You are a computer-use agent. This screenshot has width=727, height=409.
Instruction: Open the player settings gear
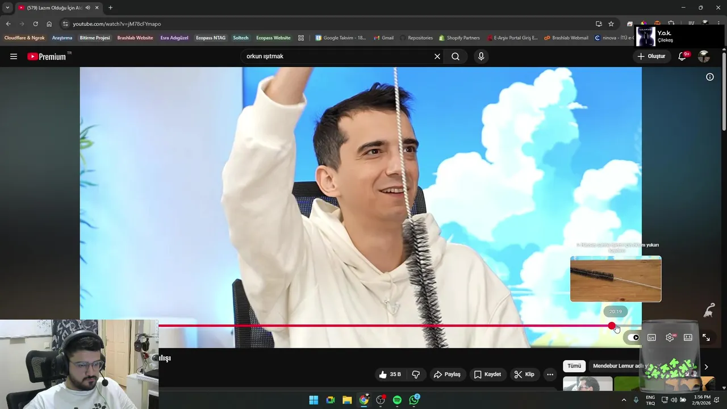(x=670, y=337)
